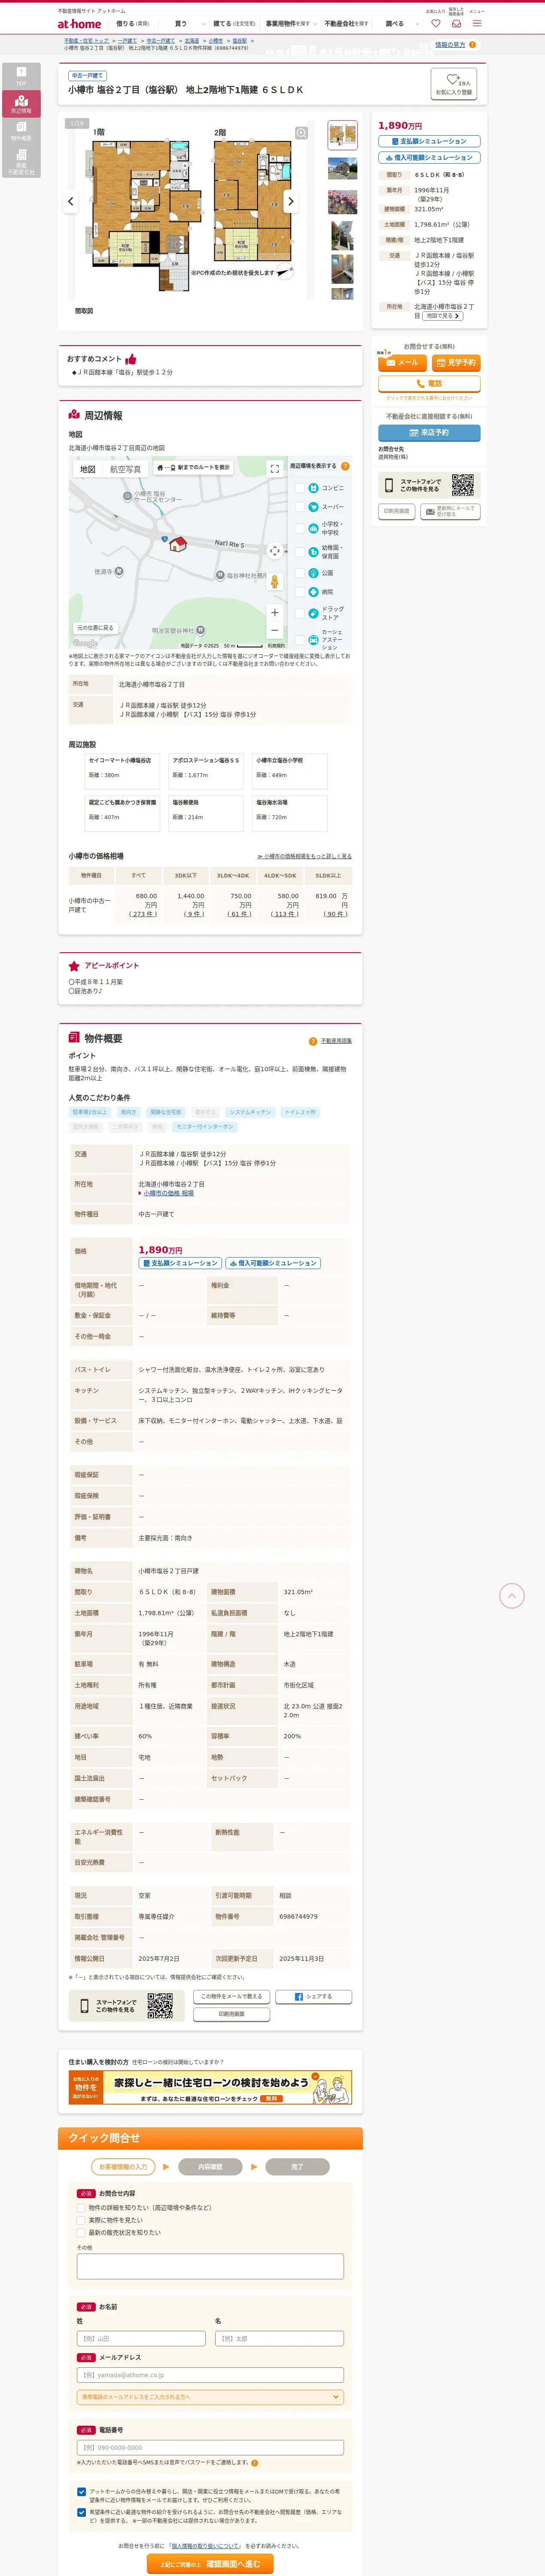Open saved search conditions icon in header

[x=456, y=23]
